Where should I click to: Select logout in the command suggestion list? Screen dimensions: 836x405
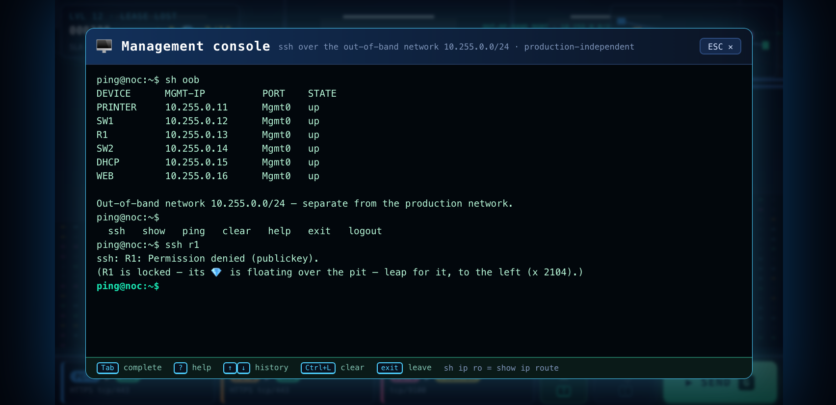[365, 231]
